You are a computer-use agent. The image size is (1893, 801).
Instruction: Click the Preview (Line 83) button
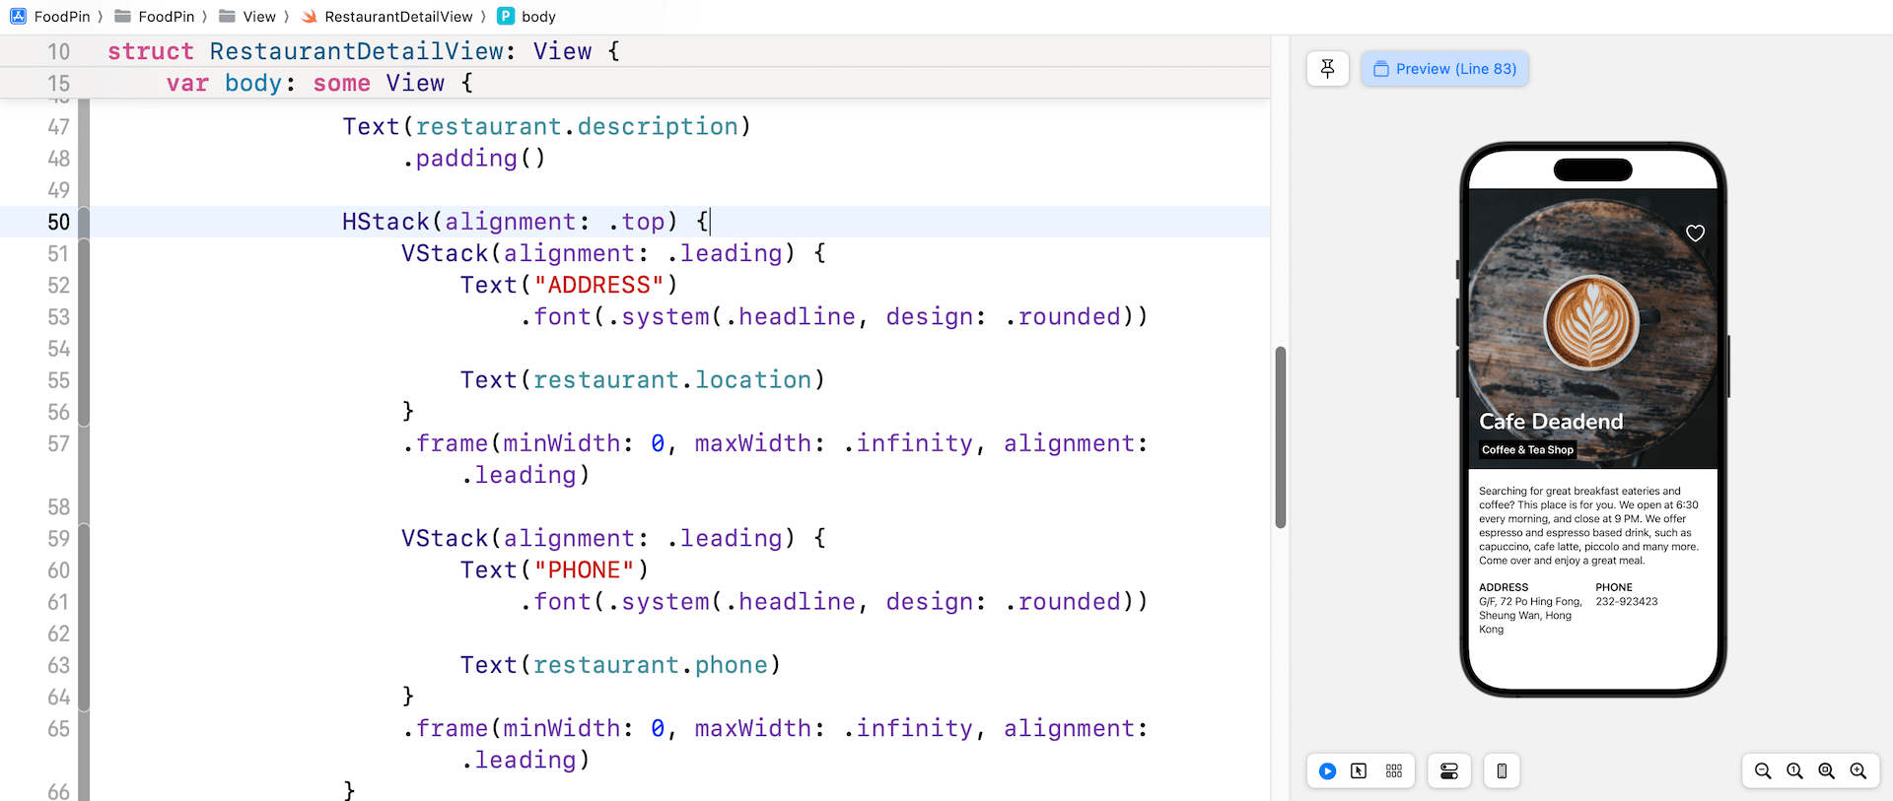[1444, 69]
